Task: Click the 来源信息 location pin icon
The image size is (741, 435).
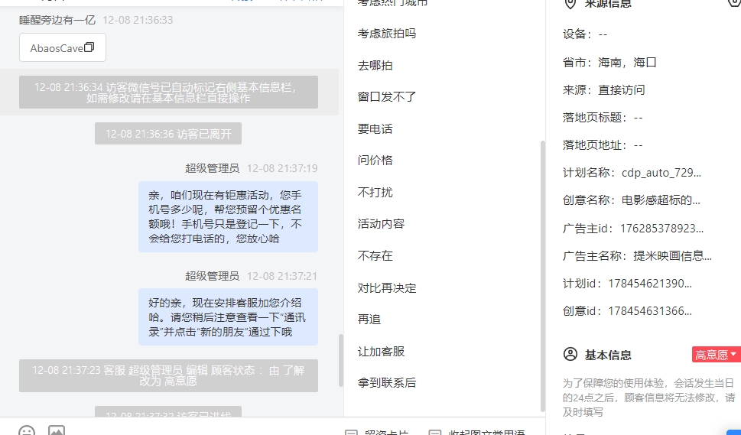Action: click(570, 3)
